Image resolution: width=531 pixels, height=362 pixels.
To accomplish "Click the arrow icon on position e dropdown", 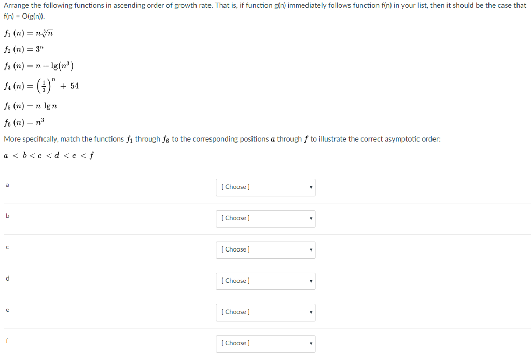I will 310,312.
